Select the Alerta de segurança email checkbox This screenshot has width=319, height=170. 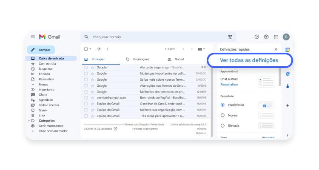click(x=86, y=68)
